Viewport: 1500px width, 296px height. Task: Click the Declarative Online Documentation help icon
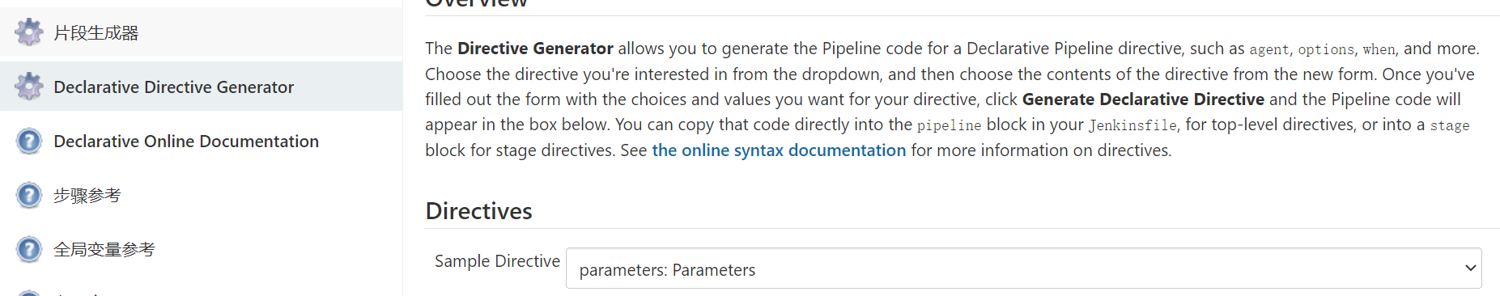[29, 141]
